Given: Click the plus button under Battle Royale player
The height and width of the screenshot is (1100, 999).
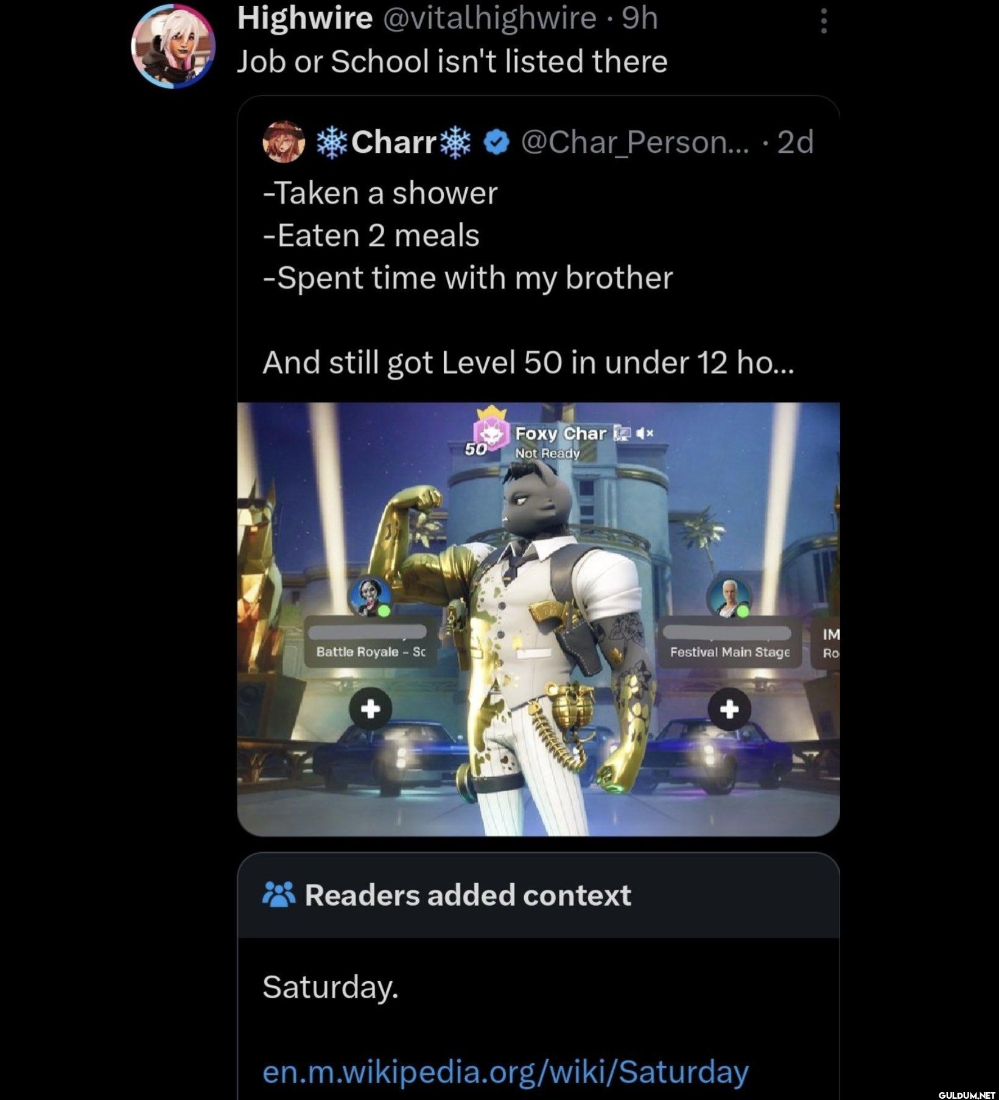Looking at the screenshot, I should 370,708.
